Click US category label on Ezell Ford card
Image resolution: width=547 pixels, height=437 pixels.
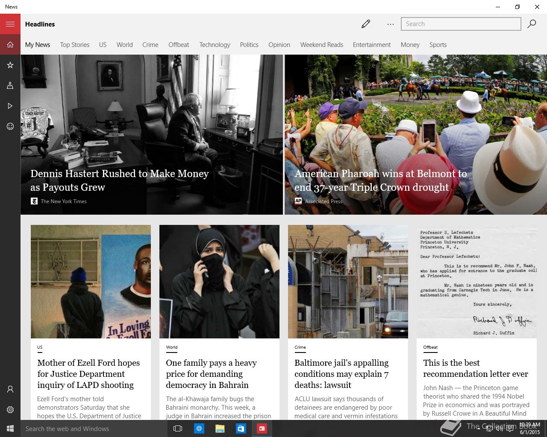[40, 347]
